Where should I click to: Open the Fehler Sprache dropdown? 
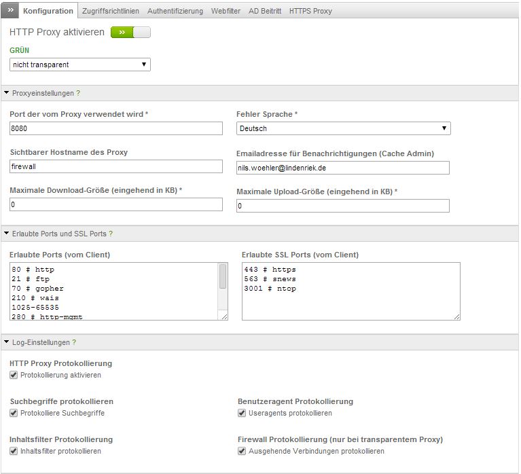click(343, 128)
